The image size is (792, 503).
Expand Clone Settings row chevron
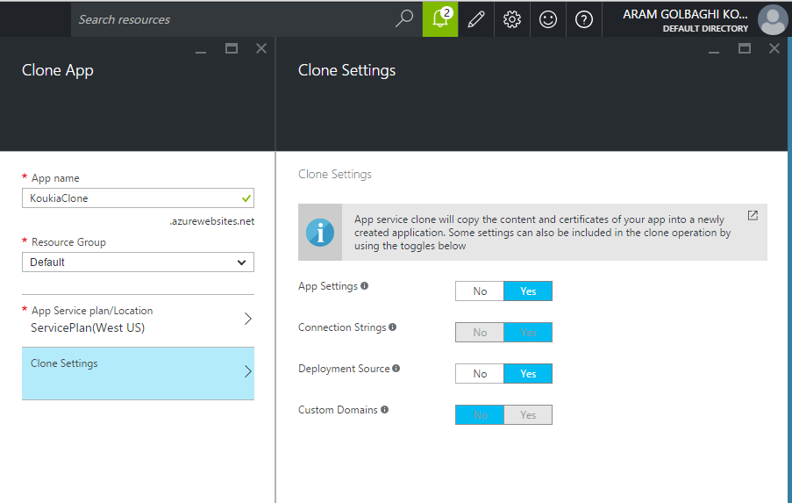coord(248,371)
